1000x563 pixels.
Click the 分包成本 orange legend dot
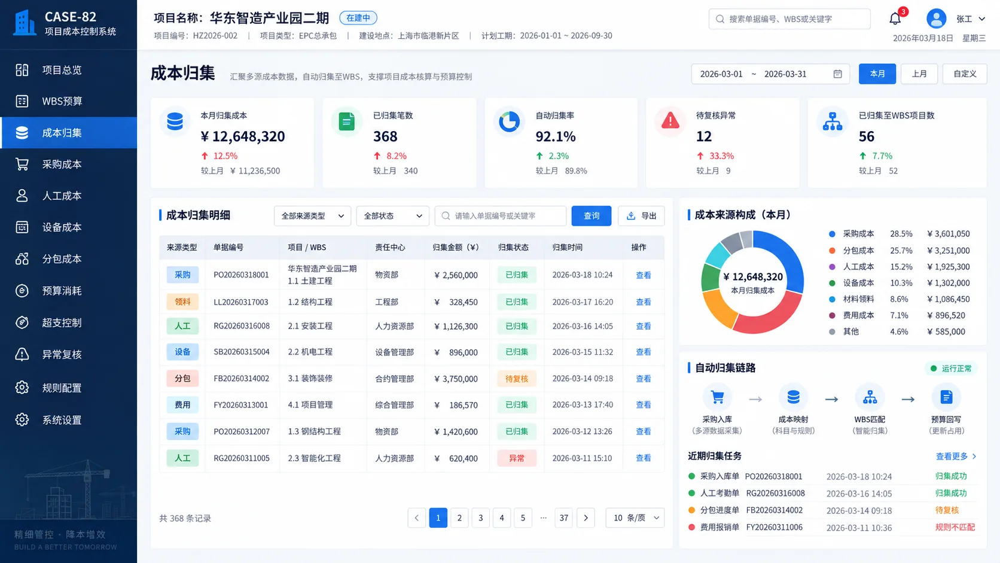pyautogui.click(x=832, y=251)
